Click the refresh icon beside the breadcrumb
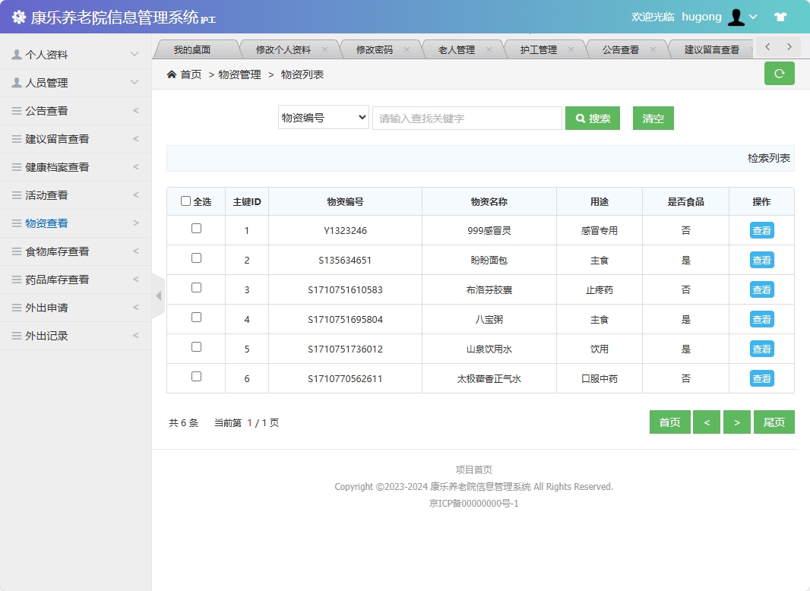The height and width of the screenshot is (591, 810). click(779, 73)
